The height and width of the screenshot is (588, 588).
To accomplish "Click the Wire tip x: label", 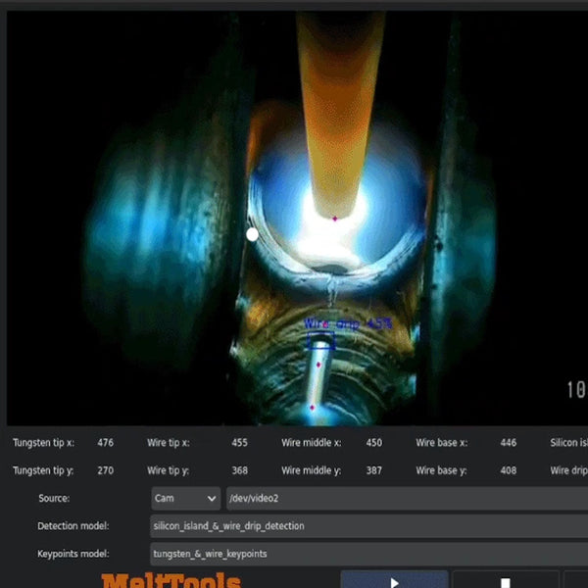I will pos(169,443).
